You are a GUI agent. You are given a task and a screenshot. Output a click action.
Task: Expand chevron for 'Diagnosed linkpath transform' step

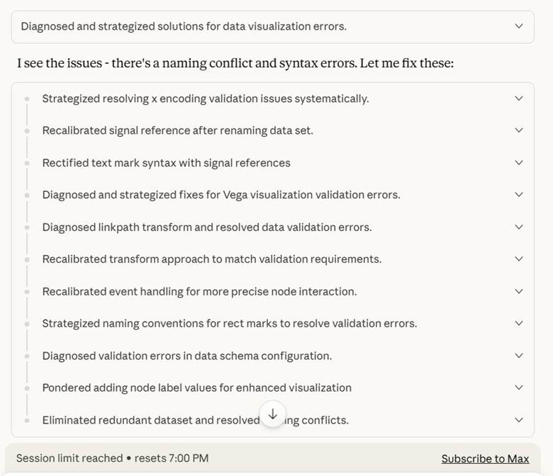(x=519, y=227)
